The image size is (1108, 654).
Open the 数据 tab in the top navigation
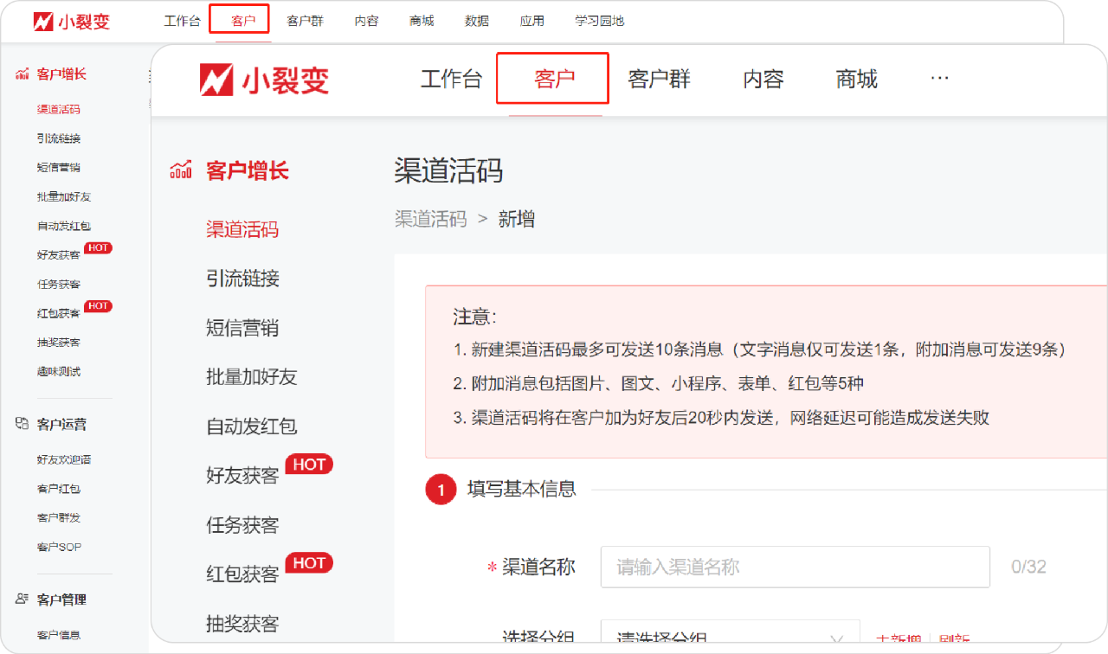pos(476,21)
